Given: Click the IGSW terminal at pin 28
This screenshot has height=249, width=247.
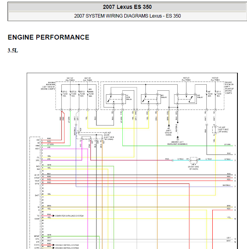Looking at the screenshot, I should (x=37, y=219).
